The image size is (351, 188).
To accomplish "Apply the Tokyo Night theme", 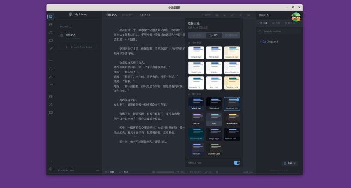I will point(214,135).
